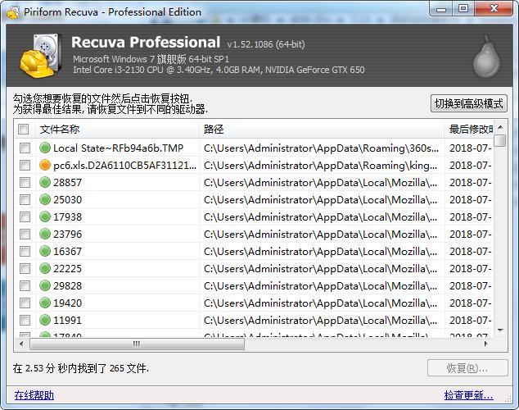Select checkbox next to file 11991
This screenshot has height=410, width=519.
click(24, 320)
